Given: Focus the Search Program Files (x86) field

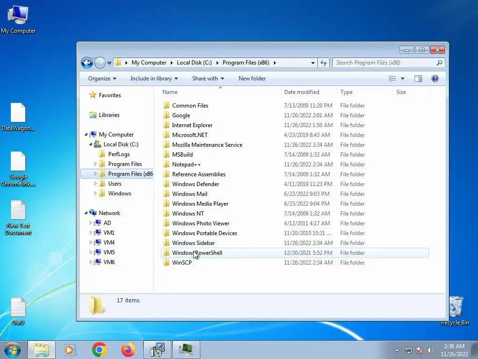Looking at the screenshot, I should click(389, 63).
